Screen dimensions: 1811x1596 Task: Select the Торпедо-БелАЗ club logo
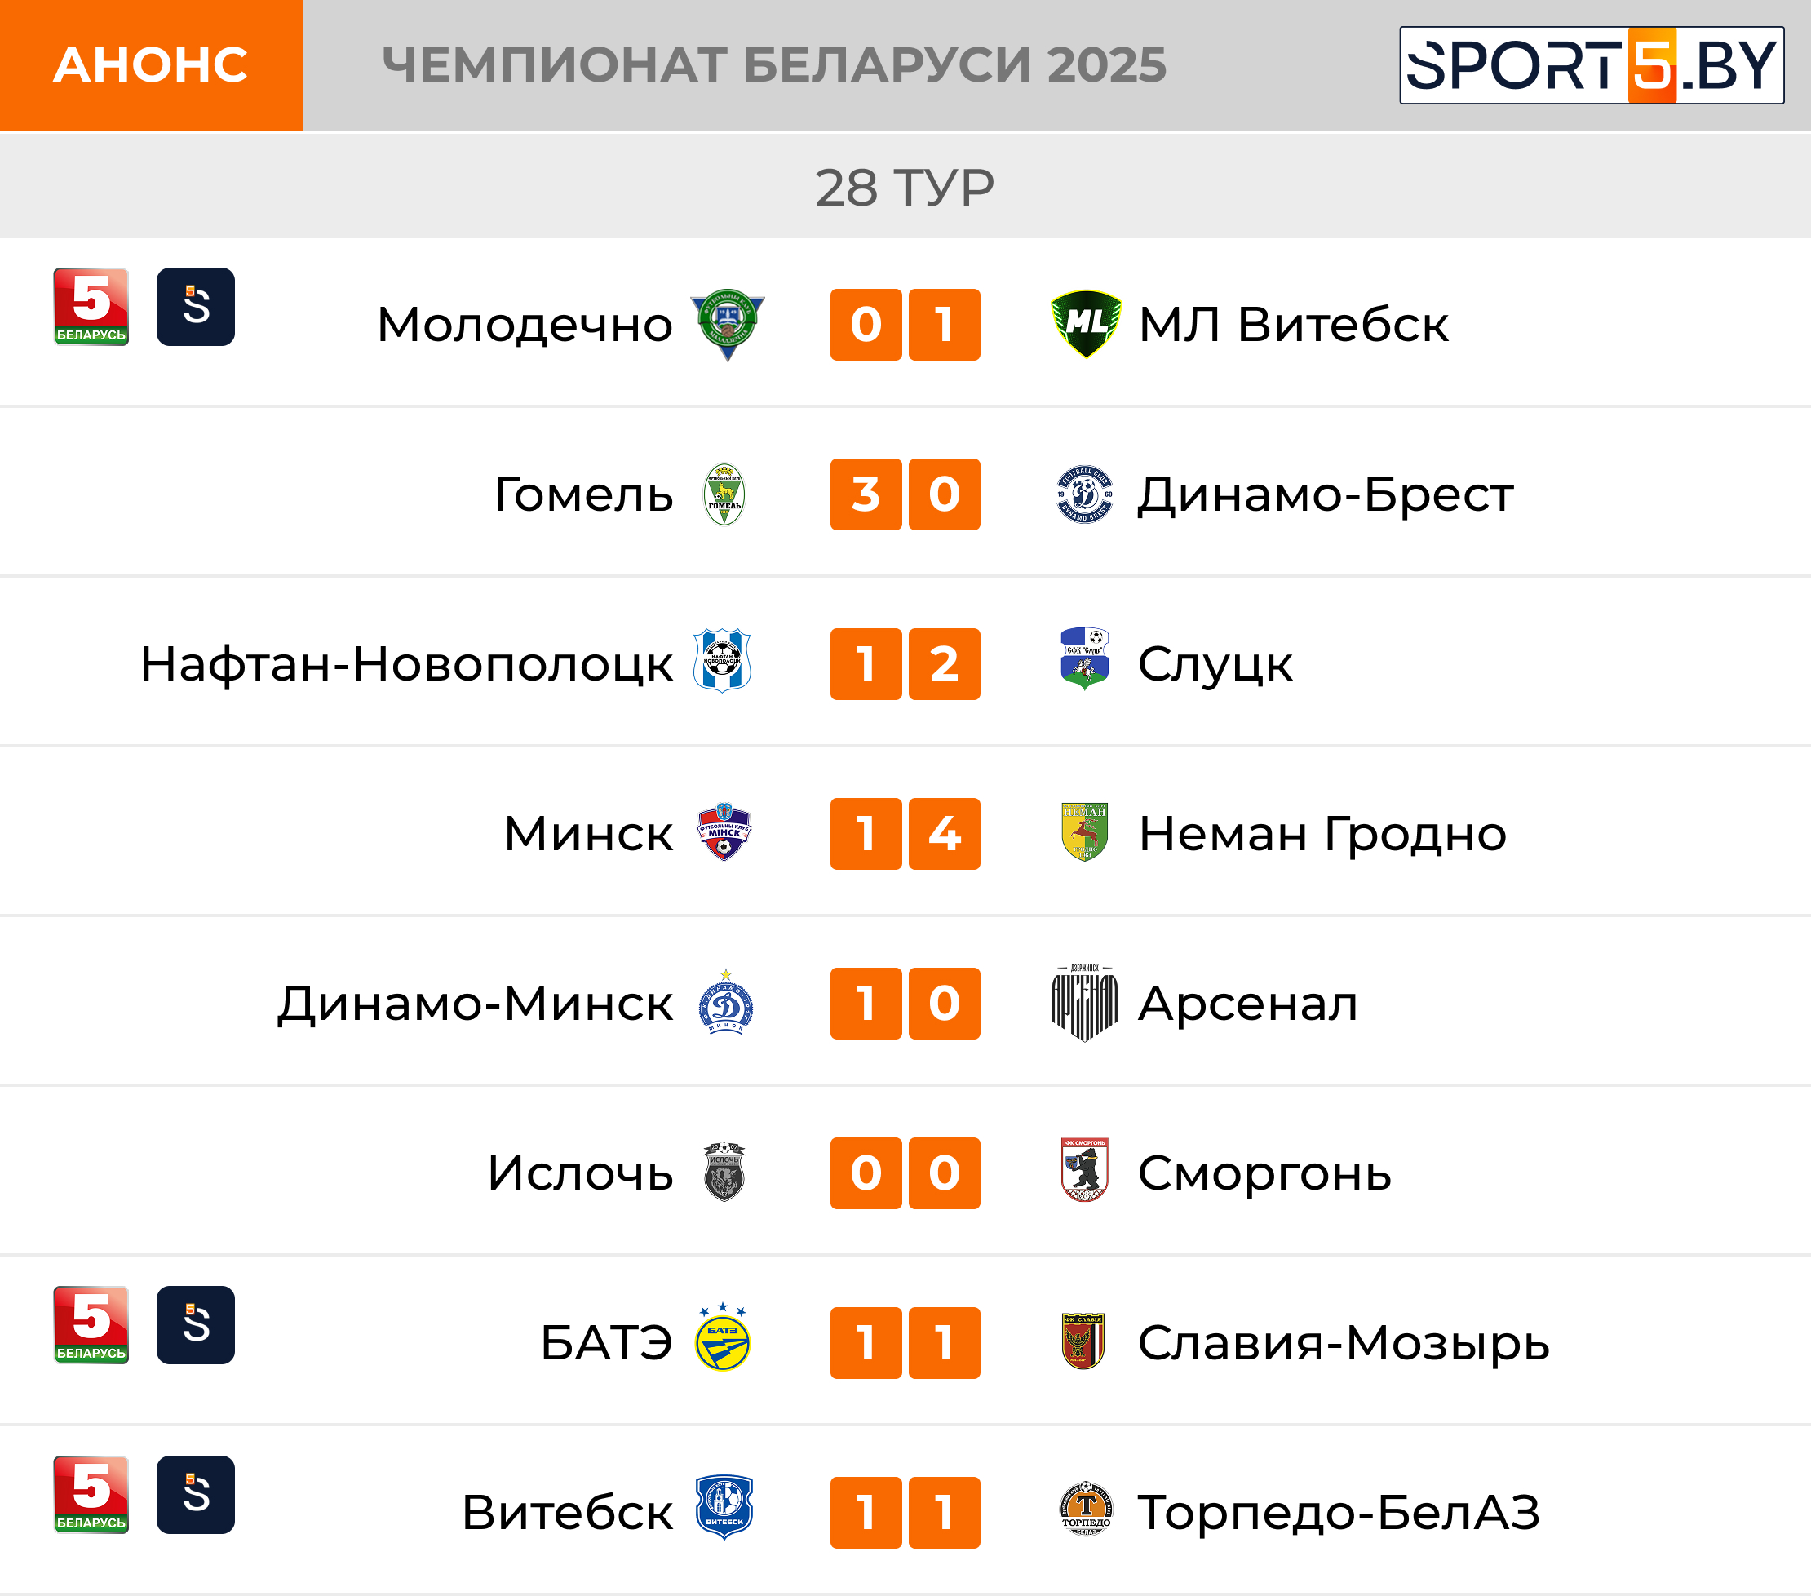point(1084,1511)
